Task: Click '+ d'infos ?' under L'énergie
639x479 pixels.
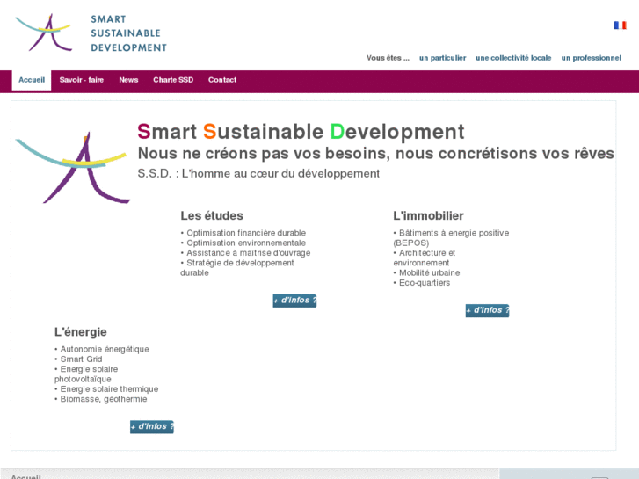Action: (x=152, y=427)
